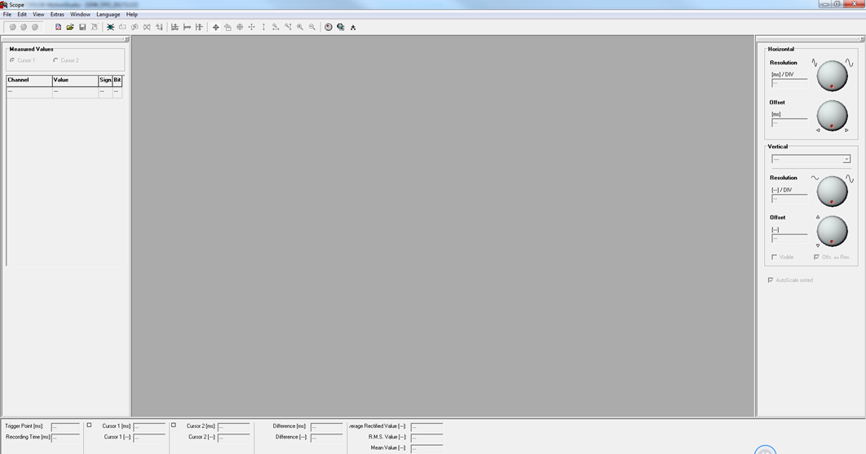
Task: Open the Language menu
Action: tap(108, 15)
